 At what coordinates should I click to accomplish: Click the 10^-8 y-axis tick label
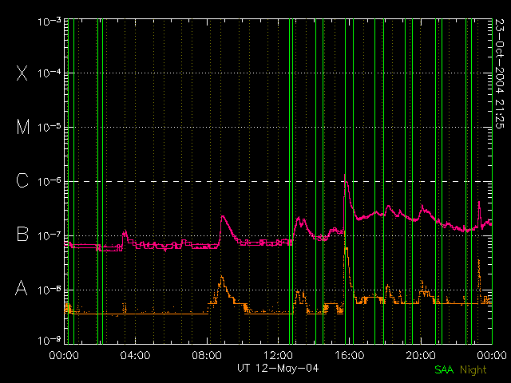pos(50,290)
